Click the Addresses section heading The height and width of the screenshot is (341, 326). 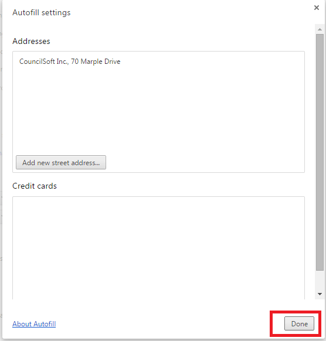[x=31, y=41]
